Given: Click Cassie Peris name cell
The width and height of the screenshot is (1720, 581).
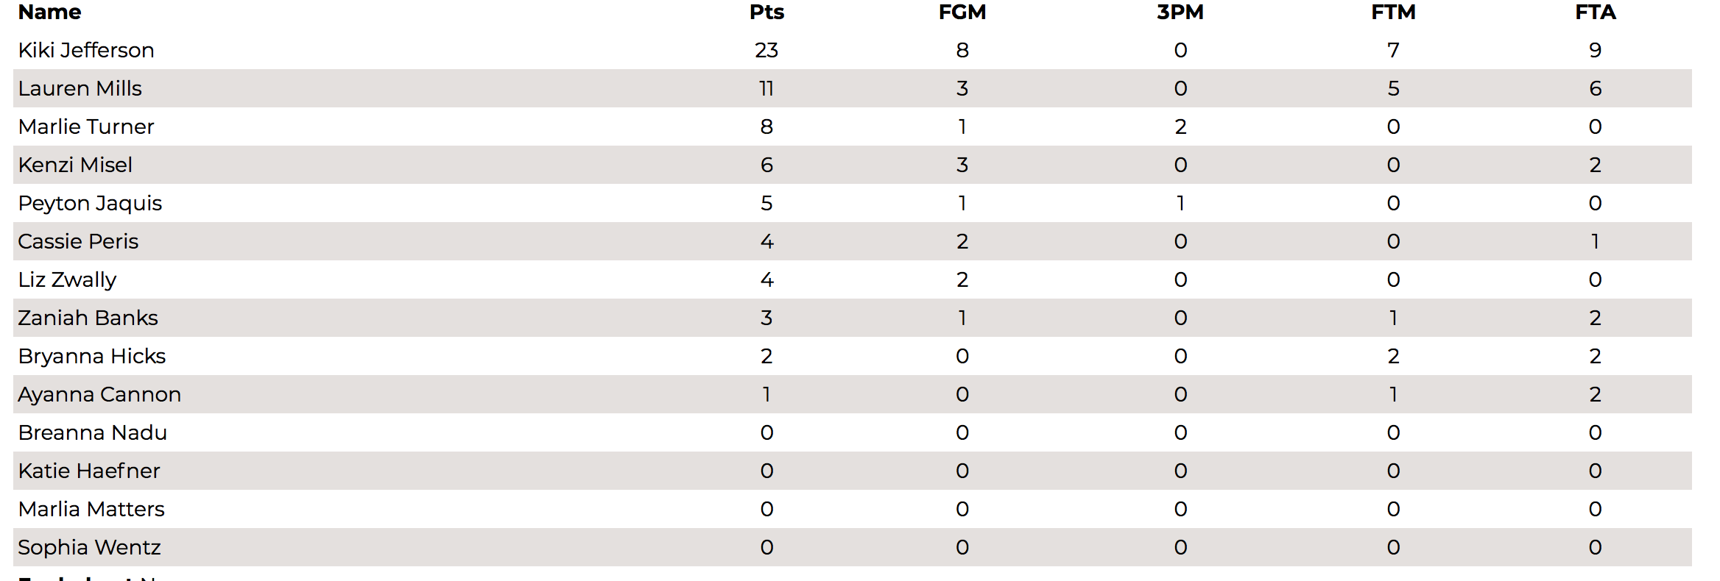Looking at the screenshot, I should pos(78,241).
